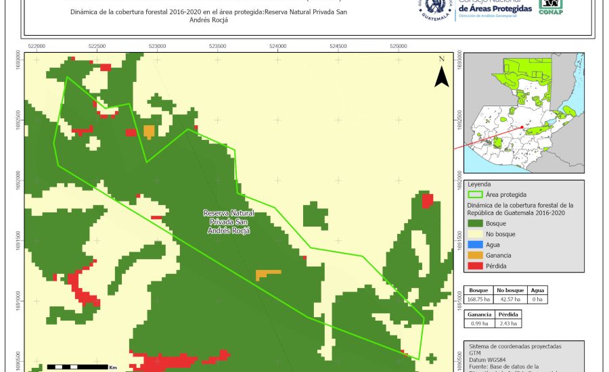Select the Bosque dark green legend swatch

pos(479,223)
